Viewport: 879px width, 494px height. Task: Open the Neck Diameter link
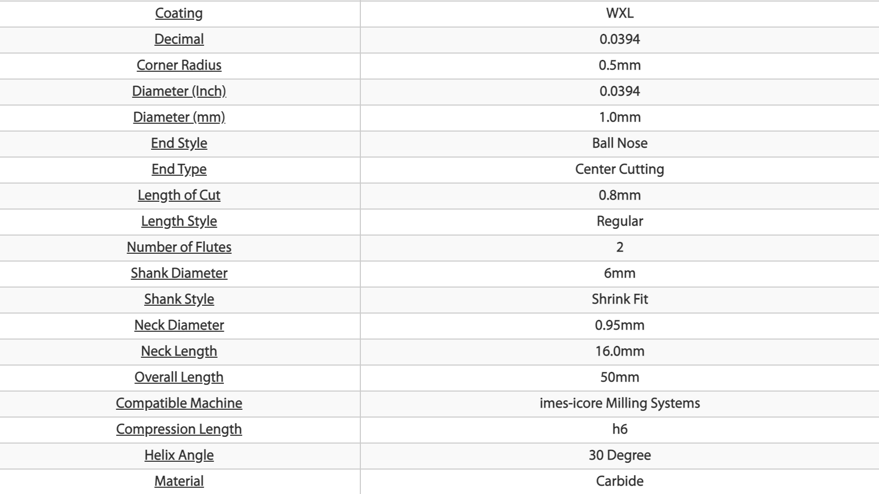[179, 326]
